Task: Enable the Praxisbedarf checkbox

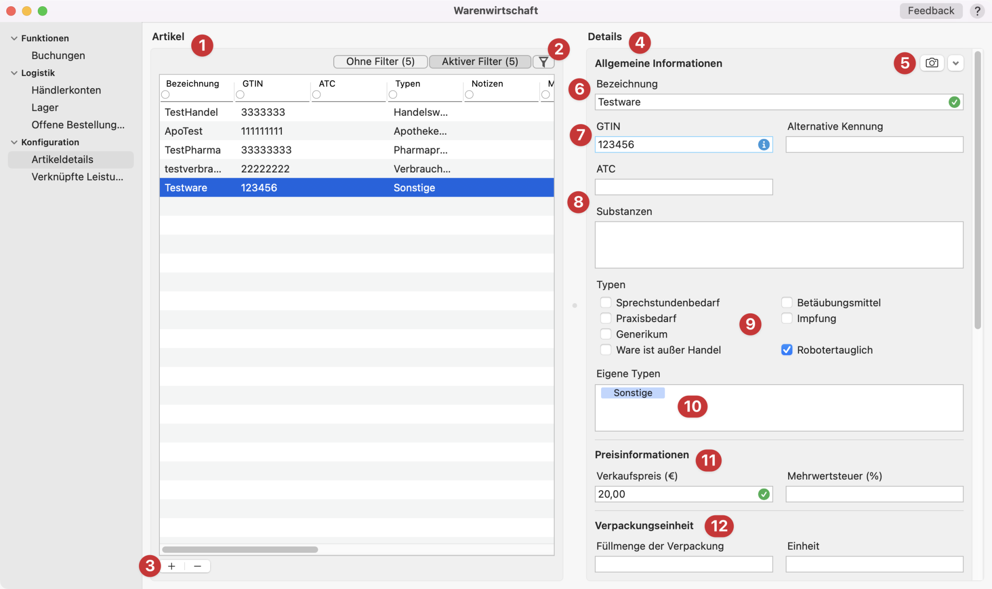Action: [605, 318]
